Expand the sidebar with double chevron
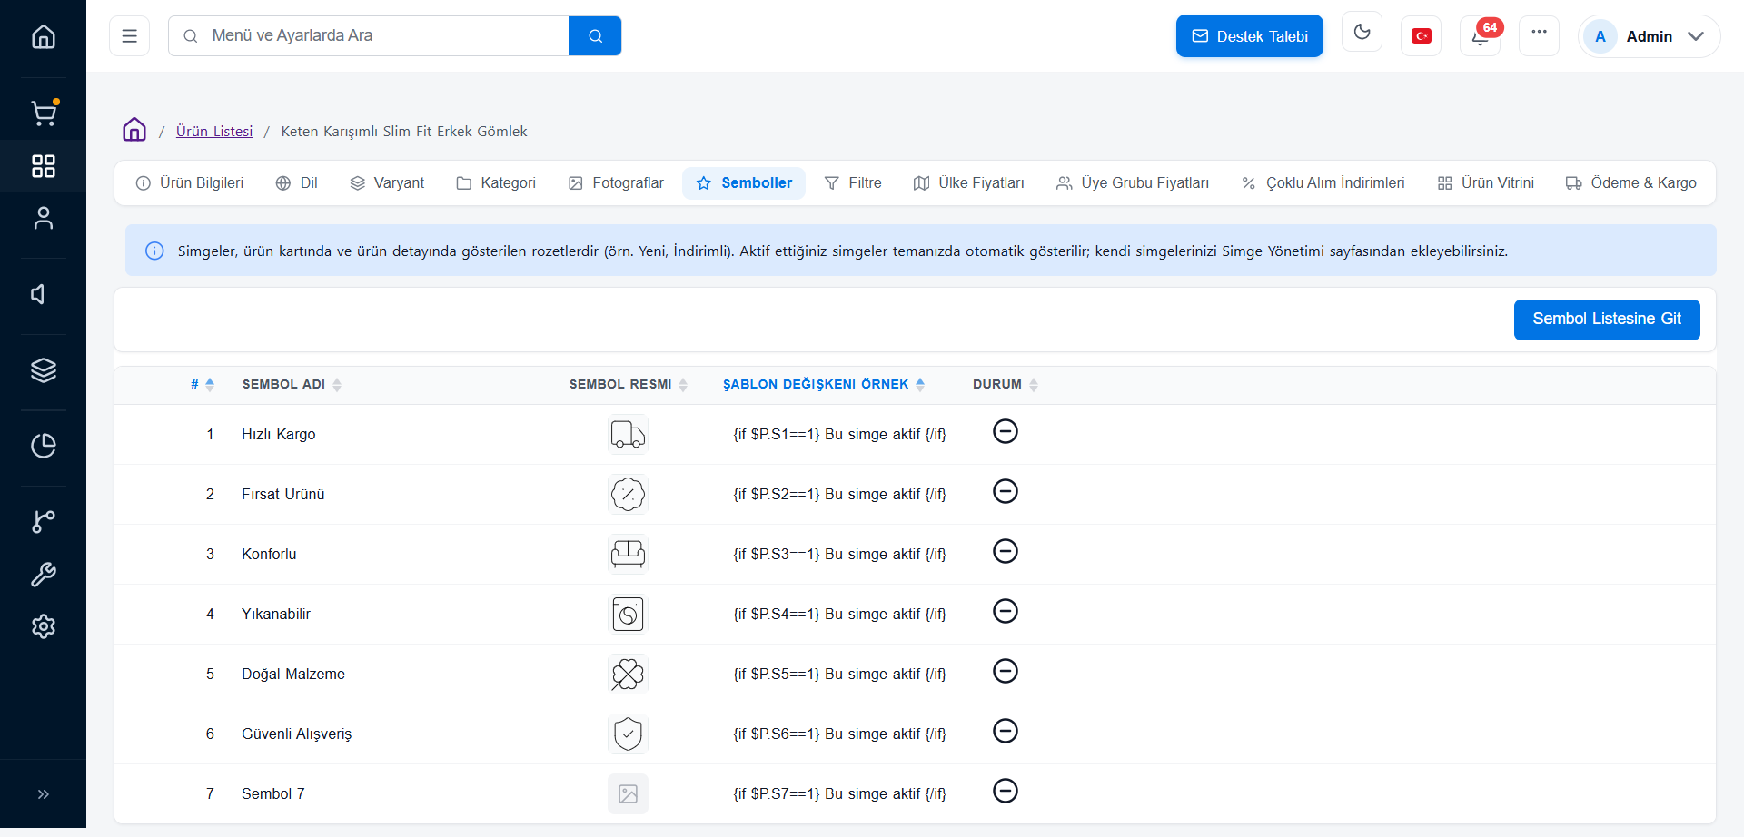Screen dimensions: 1744x837 [44, 794]
